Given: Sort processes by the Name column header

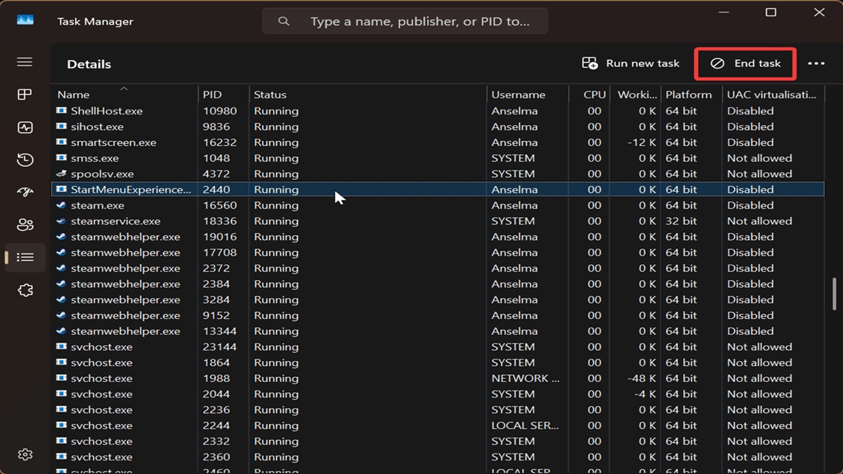Looking at the screenshot, I should pyautogui.click(x=74, y=95).
